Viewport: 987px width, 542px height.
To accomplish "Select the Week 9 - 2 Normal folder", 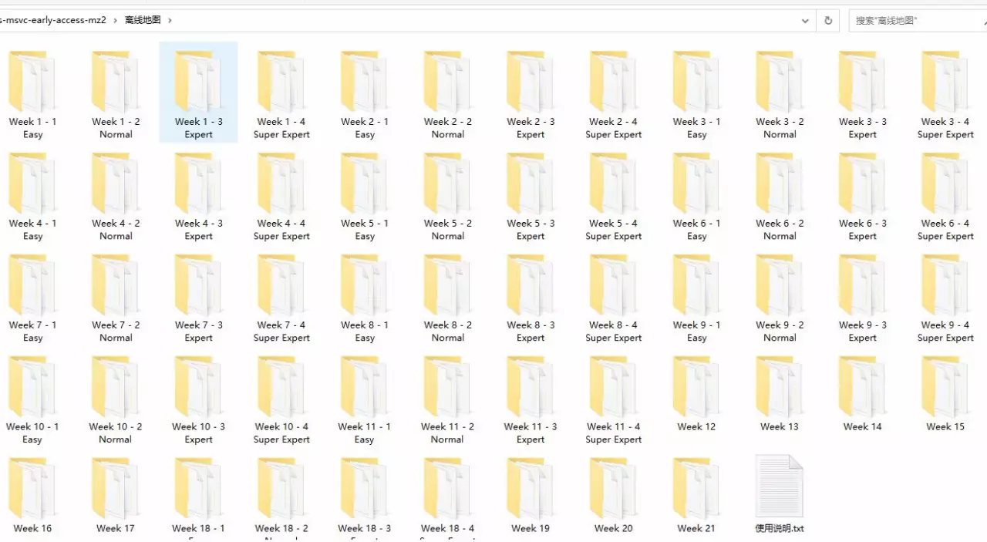I will point(780,298).
